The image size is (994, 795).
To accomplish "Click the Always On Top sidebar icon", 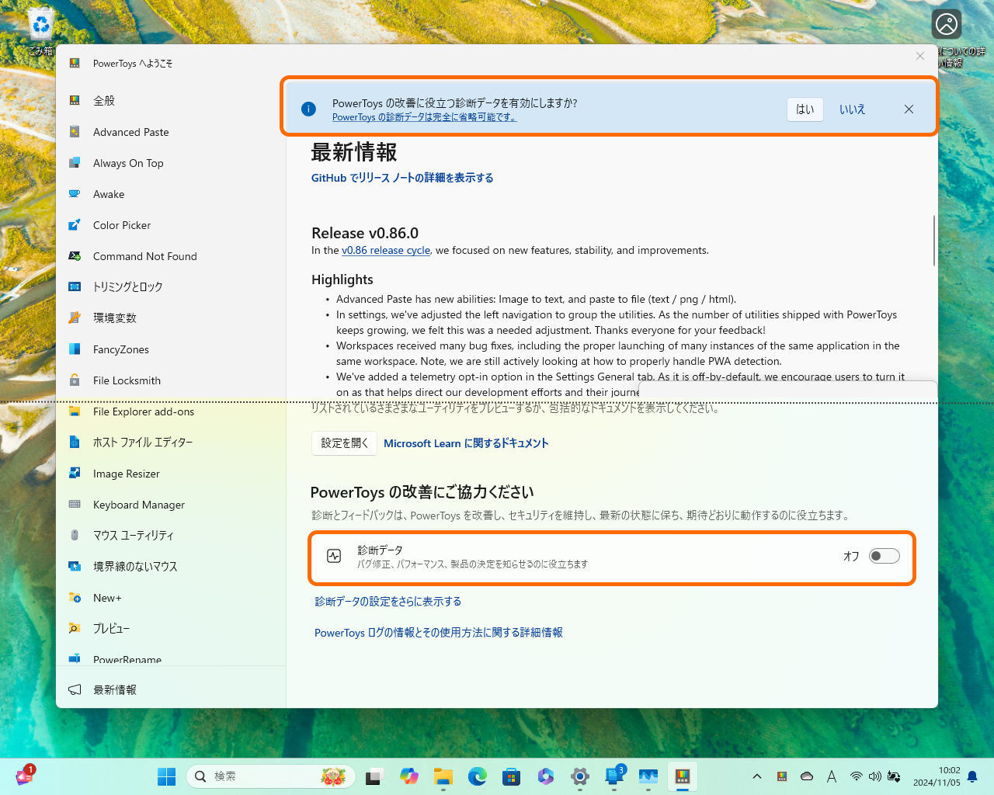I will pos(75,163).
